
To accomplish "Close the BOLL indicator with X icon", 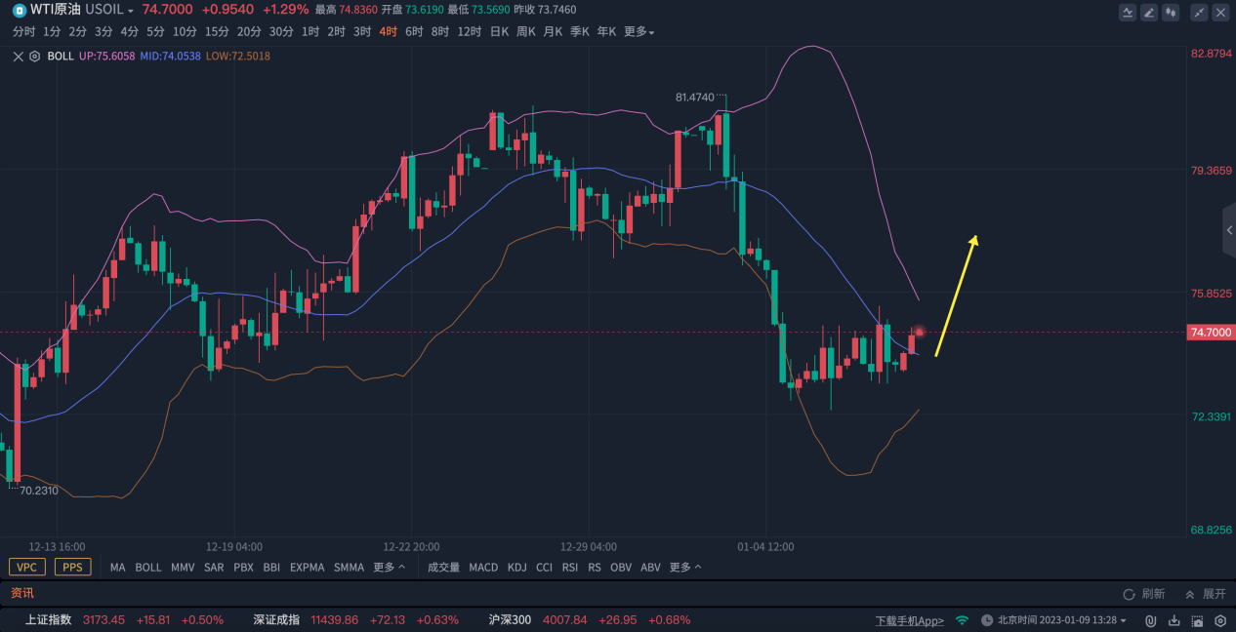I will pyautogui.click(x=19, y=57).
